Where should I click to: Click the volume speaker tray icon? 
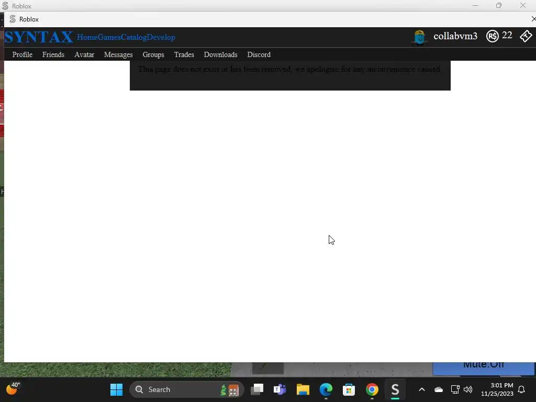[x=467, y=389]
